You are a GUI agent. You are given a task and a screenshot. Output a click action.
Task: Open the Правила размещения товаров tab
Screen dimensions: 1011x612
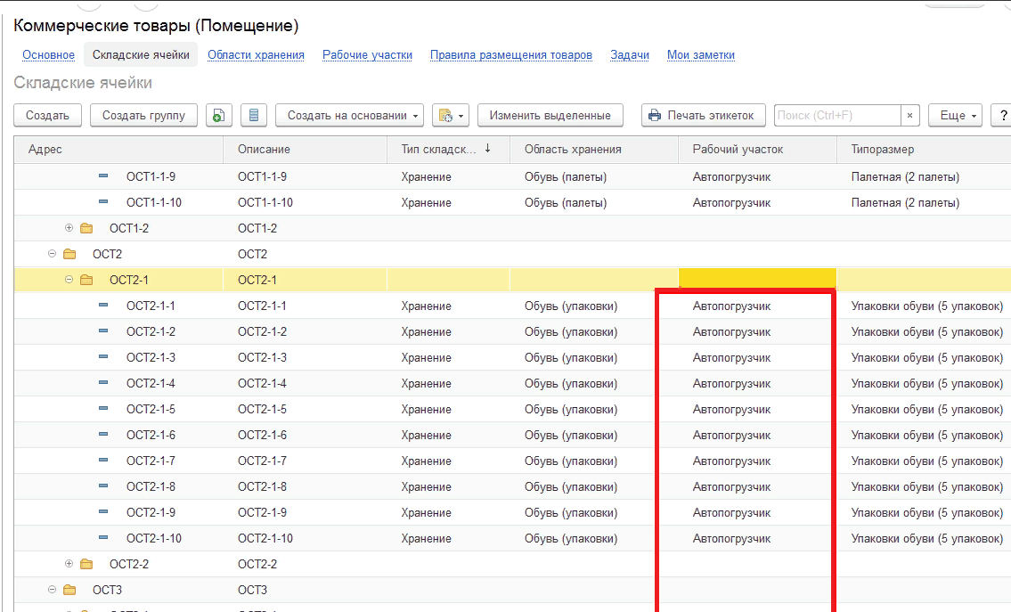tap(510, 54)
